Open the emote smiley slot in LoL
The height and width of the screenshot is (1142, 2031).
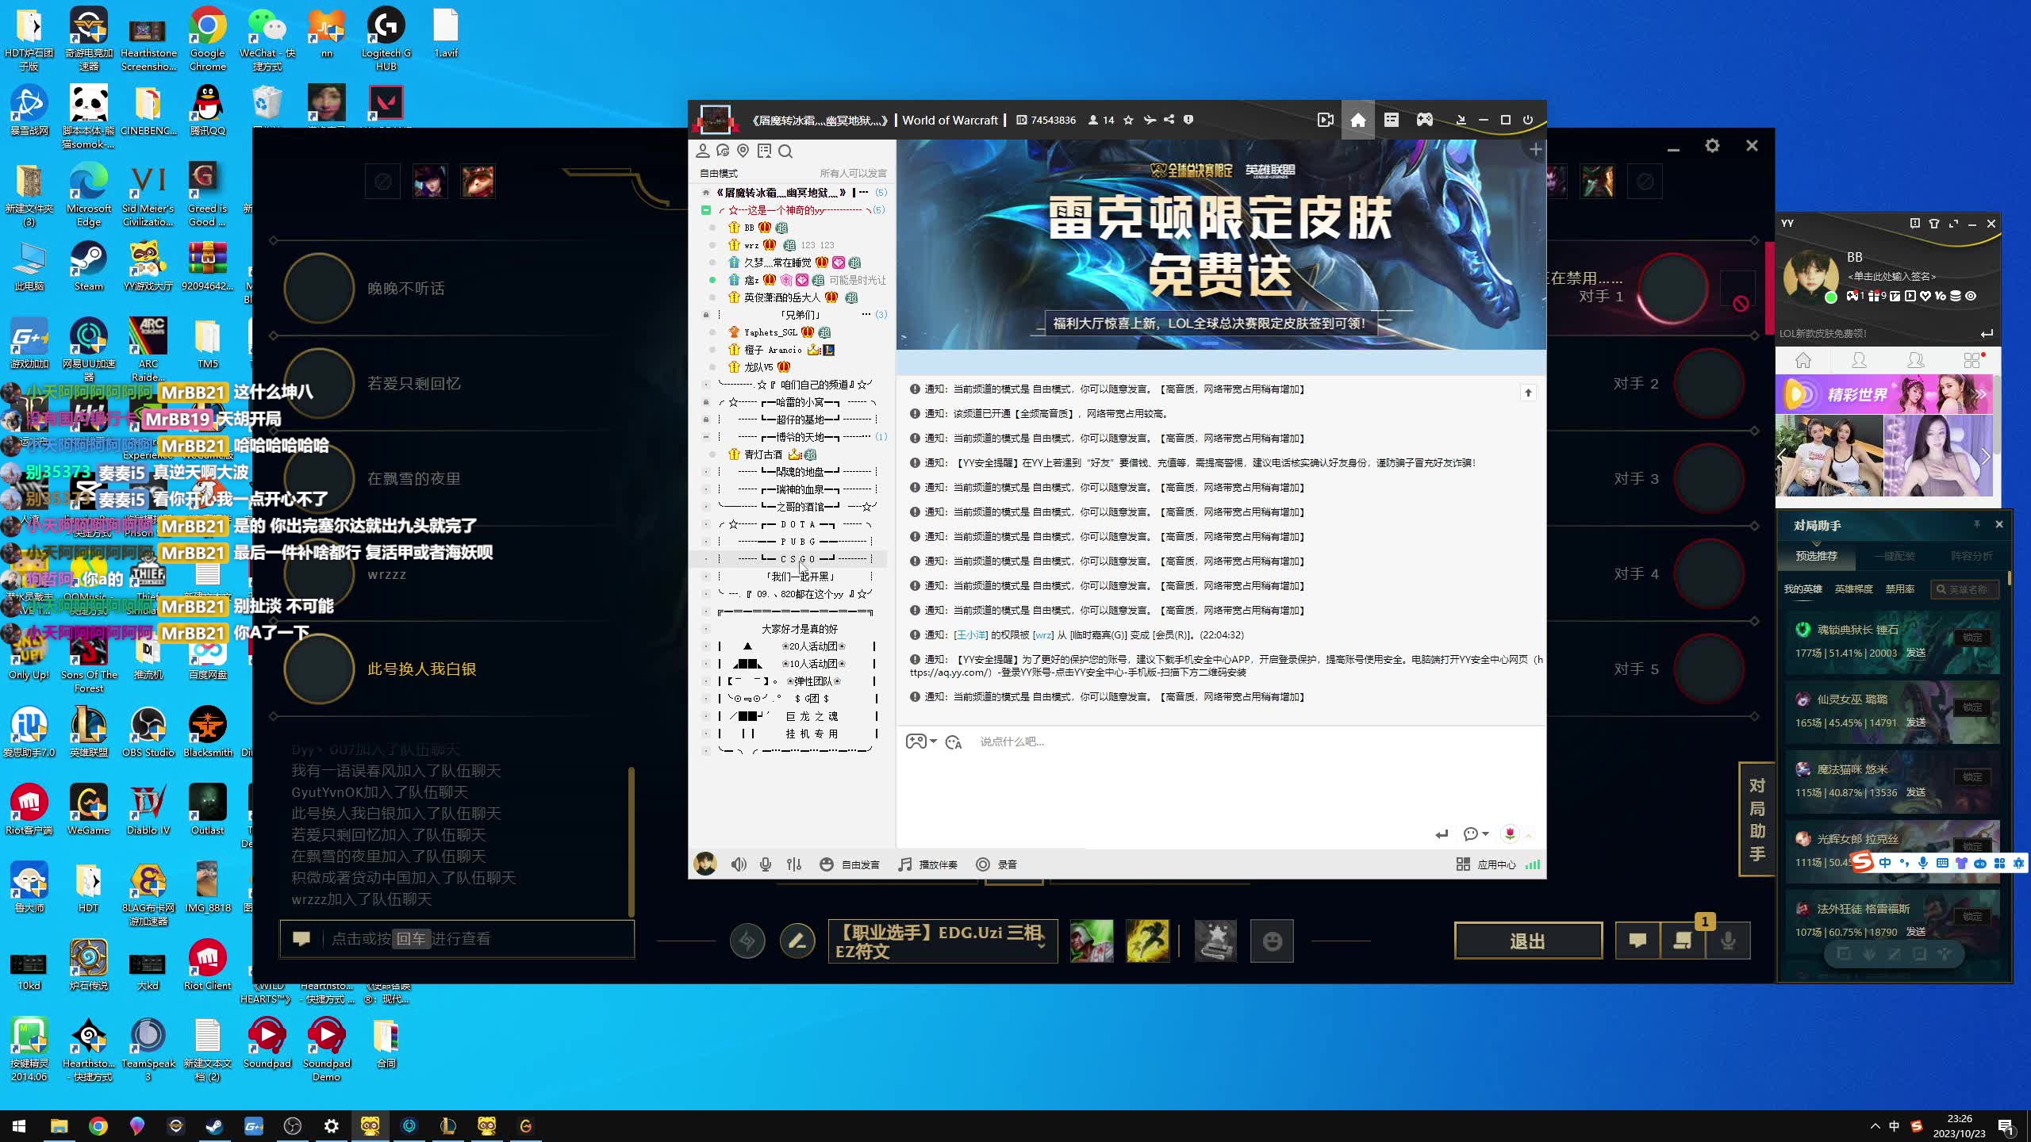click(x=1272, y=941)
